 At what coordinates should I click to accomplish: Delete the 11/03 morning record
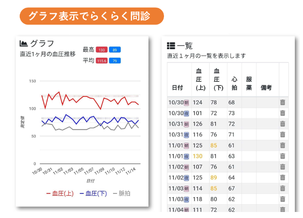(x=282, y=188)
